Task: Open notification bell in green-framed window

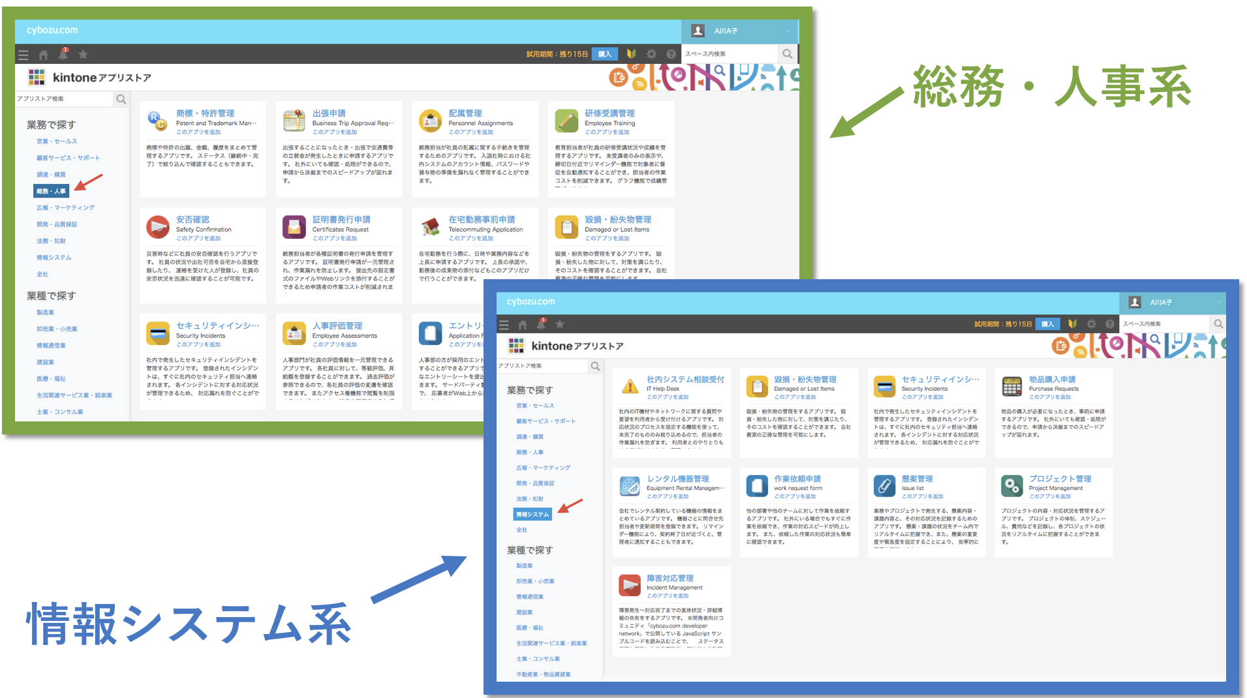Action: [x=63, y=53]
